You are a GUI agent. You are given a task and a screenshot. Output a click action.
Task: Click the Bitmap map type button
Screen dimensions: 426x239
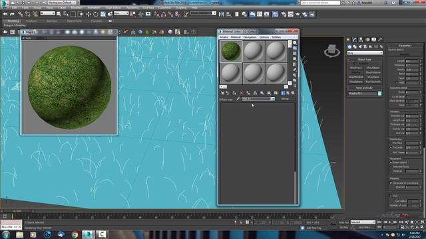[x=285, y=99]
